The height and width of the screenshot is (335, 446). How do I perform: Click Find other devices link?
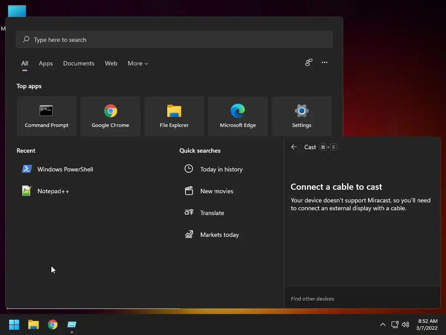312,298
